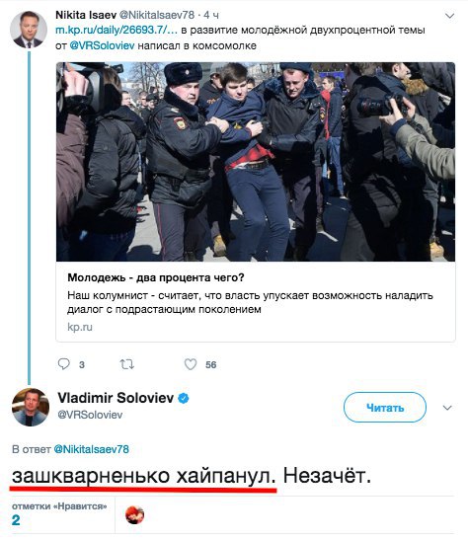The height and width of the screenshot is (541, 468).
Task: Click the Nikita Isaev display name
Action: click(x=86, y=15)
